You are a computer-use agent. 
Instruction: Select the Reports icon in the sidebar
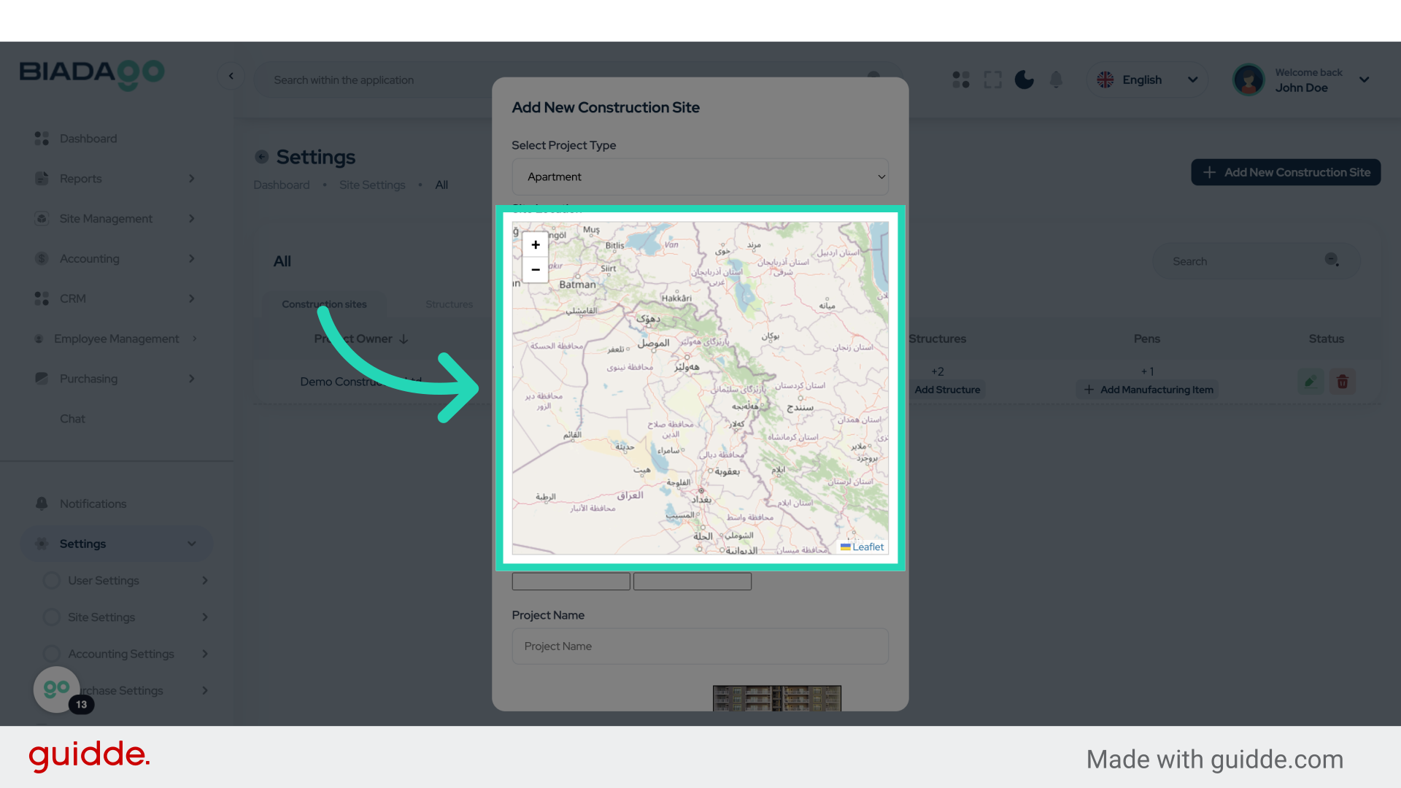point(42,178)
